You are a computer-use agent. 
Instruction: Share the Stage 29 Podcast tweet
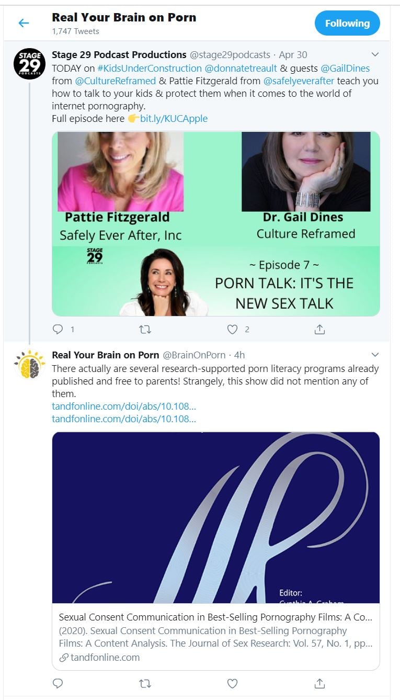pyautogui.click(x=319, y=329)
